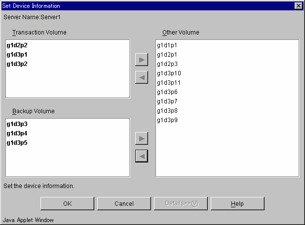Click right-pointing arrow beside Backup Volume list
The image size is (305, 225).
click(142, 138)
